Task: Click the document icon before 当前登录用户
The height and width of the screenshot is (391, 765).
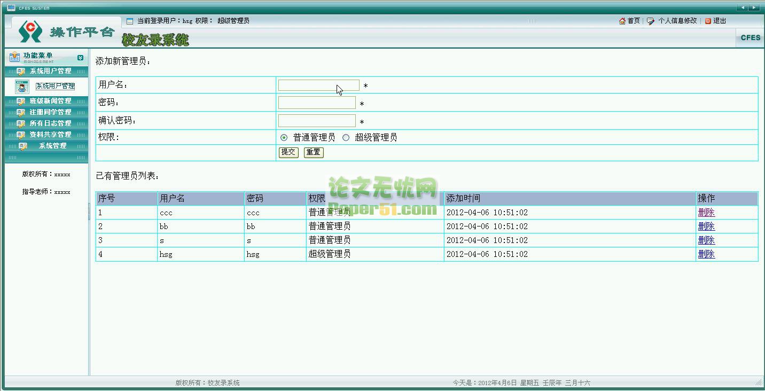Action: click(130, 21)
